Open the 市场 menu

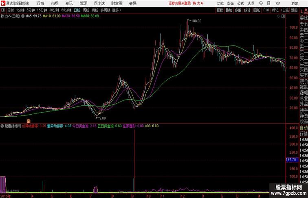(55, 3)
